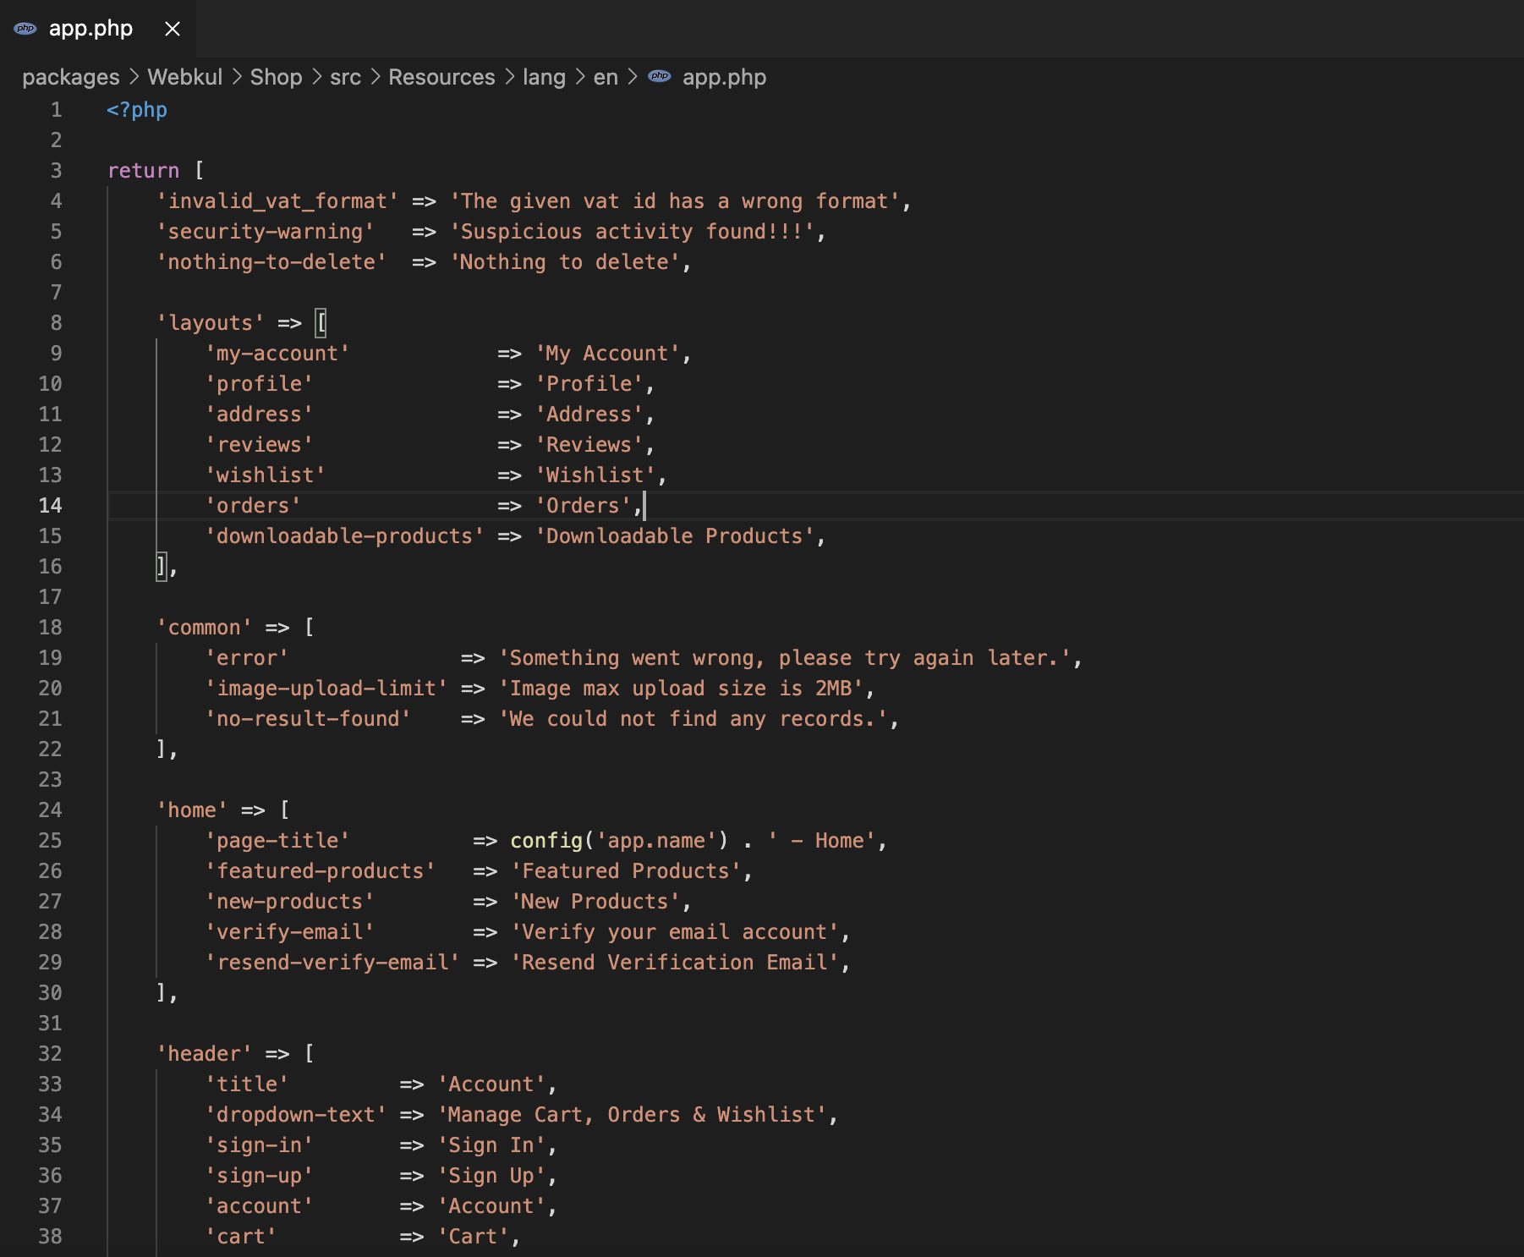Screen dimensions: 1524x1257
Task: Open 'Webkul' breadcrumb segment
Action: tap(185, 77)
